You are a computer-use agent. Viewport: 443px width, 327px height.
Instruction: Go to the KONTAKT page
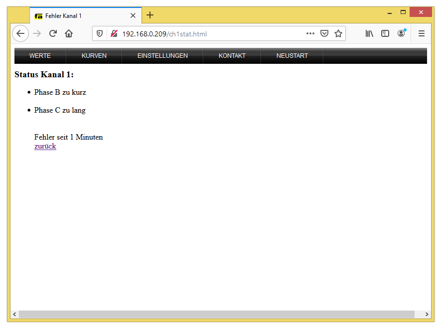tap(232, 56)
